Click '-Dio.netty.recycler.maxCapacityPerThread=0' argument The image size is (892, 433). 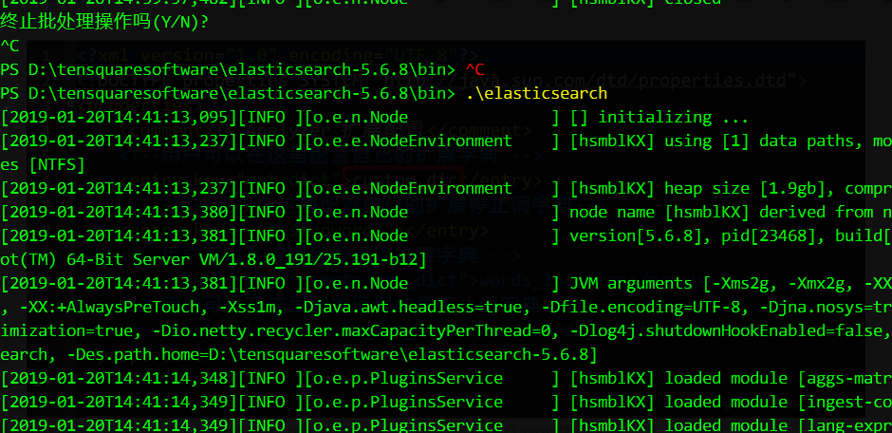(350, 331)
